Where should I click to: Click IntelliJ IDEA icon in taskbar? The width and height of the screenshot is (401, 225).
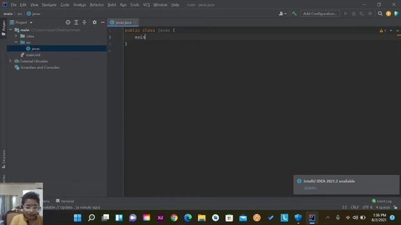312,217
